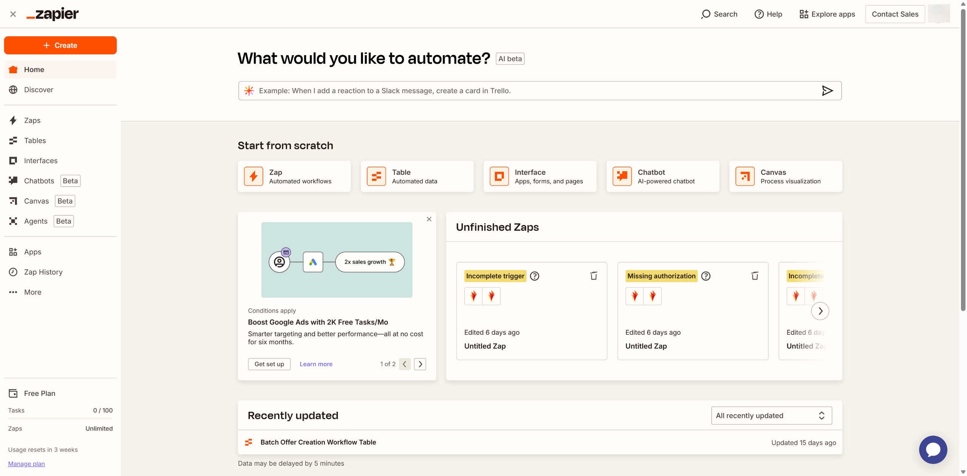This screenshot has width=967, height=476.
Task: Close the sidebar with the X icon
Action: tap(13, 14)
